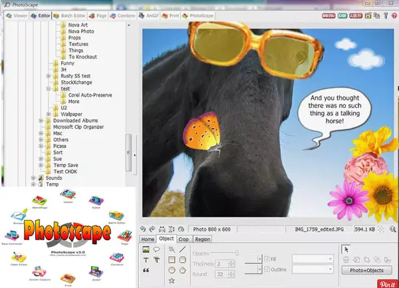Switch to the Crop tab

click(184, 239)
